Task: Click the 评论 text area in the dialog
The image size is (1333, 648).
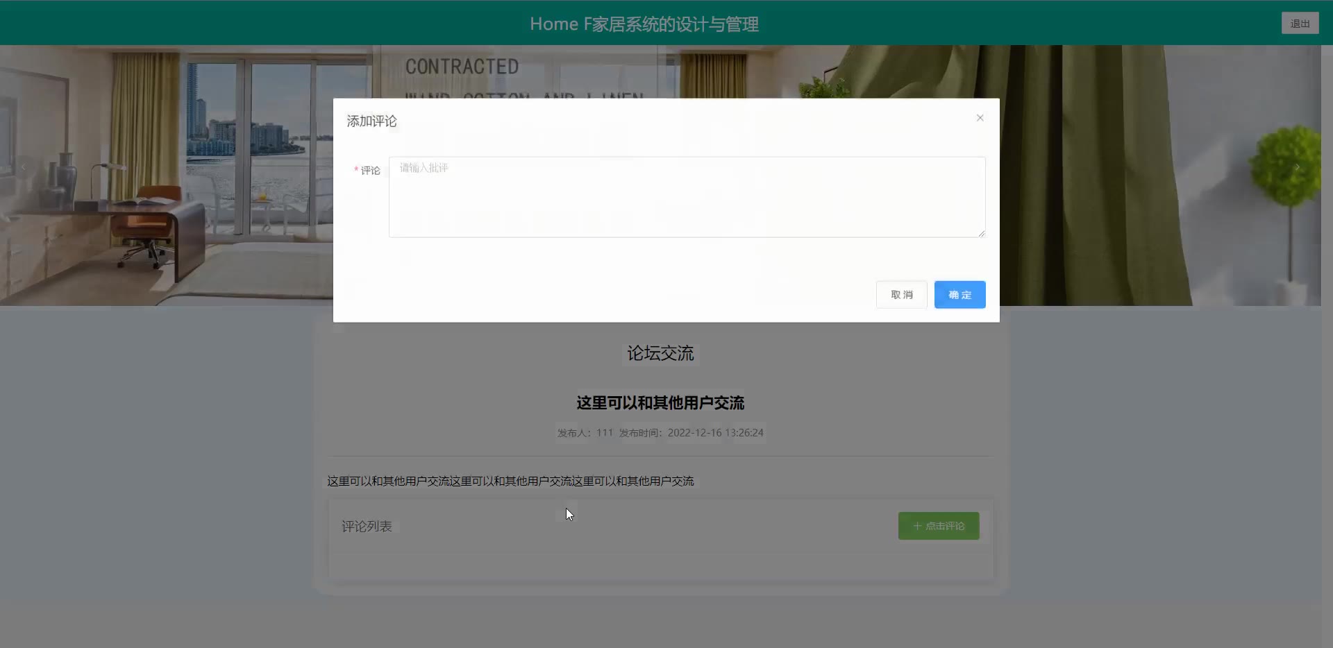Action: pyautogui.click(x=687, y=197)
